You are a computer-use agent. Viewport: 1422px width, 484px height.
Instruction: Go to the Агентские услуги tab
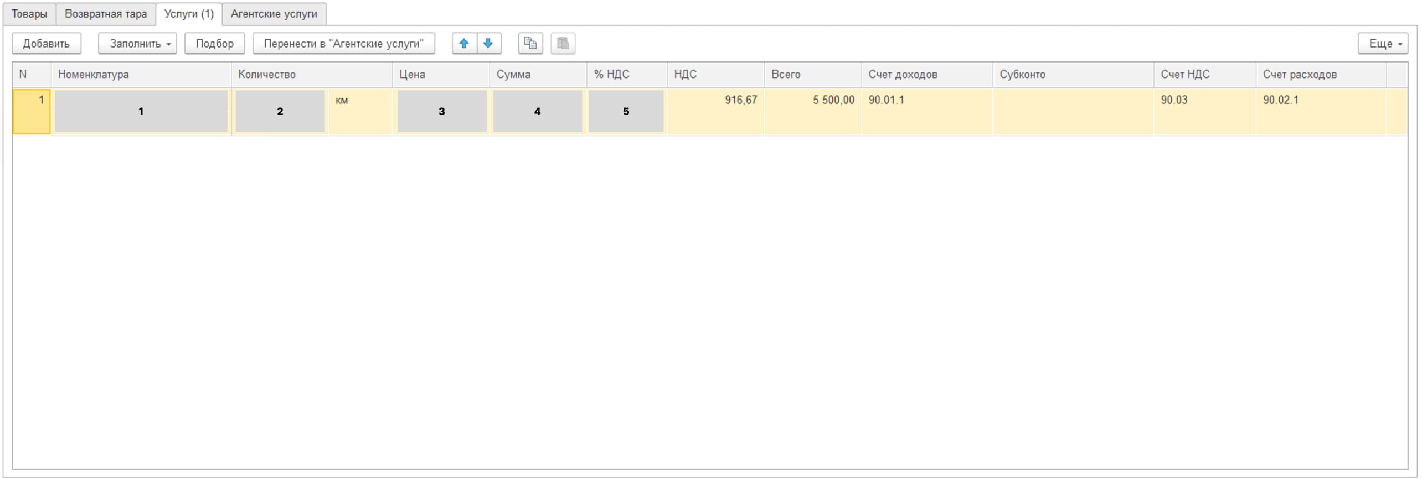click(x=274, y=14)
